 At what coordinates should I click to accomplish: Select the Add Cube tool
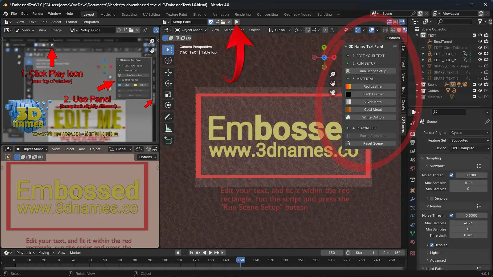[168, 140]
